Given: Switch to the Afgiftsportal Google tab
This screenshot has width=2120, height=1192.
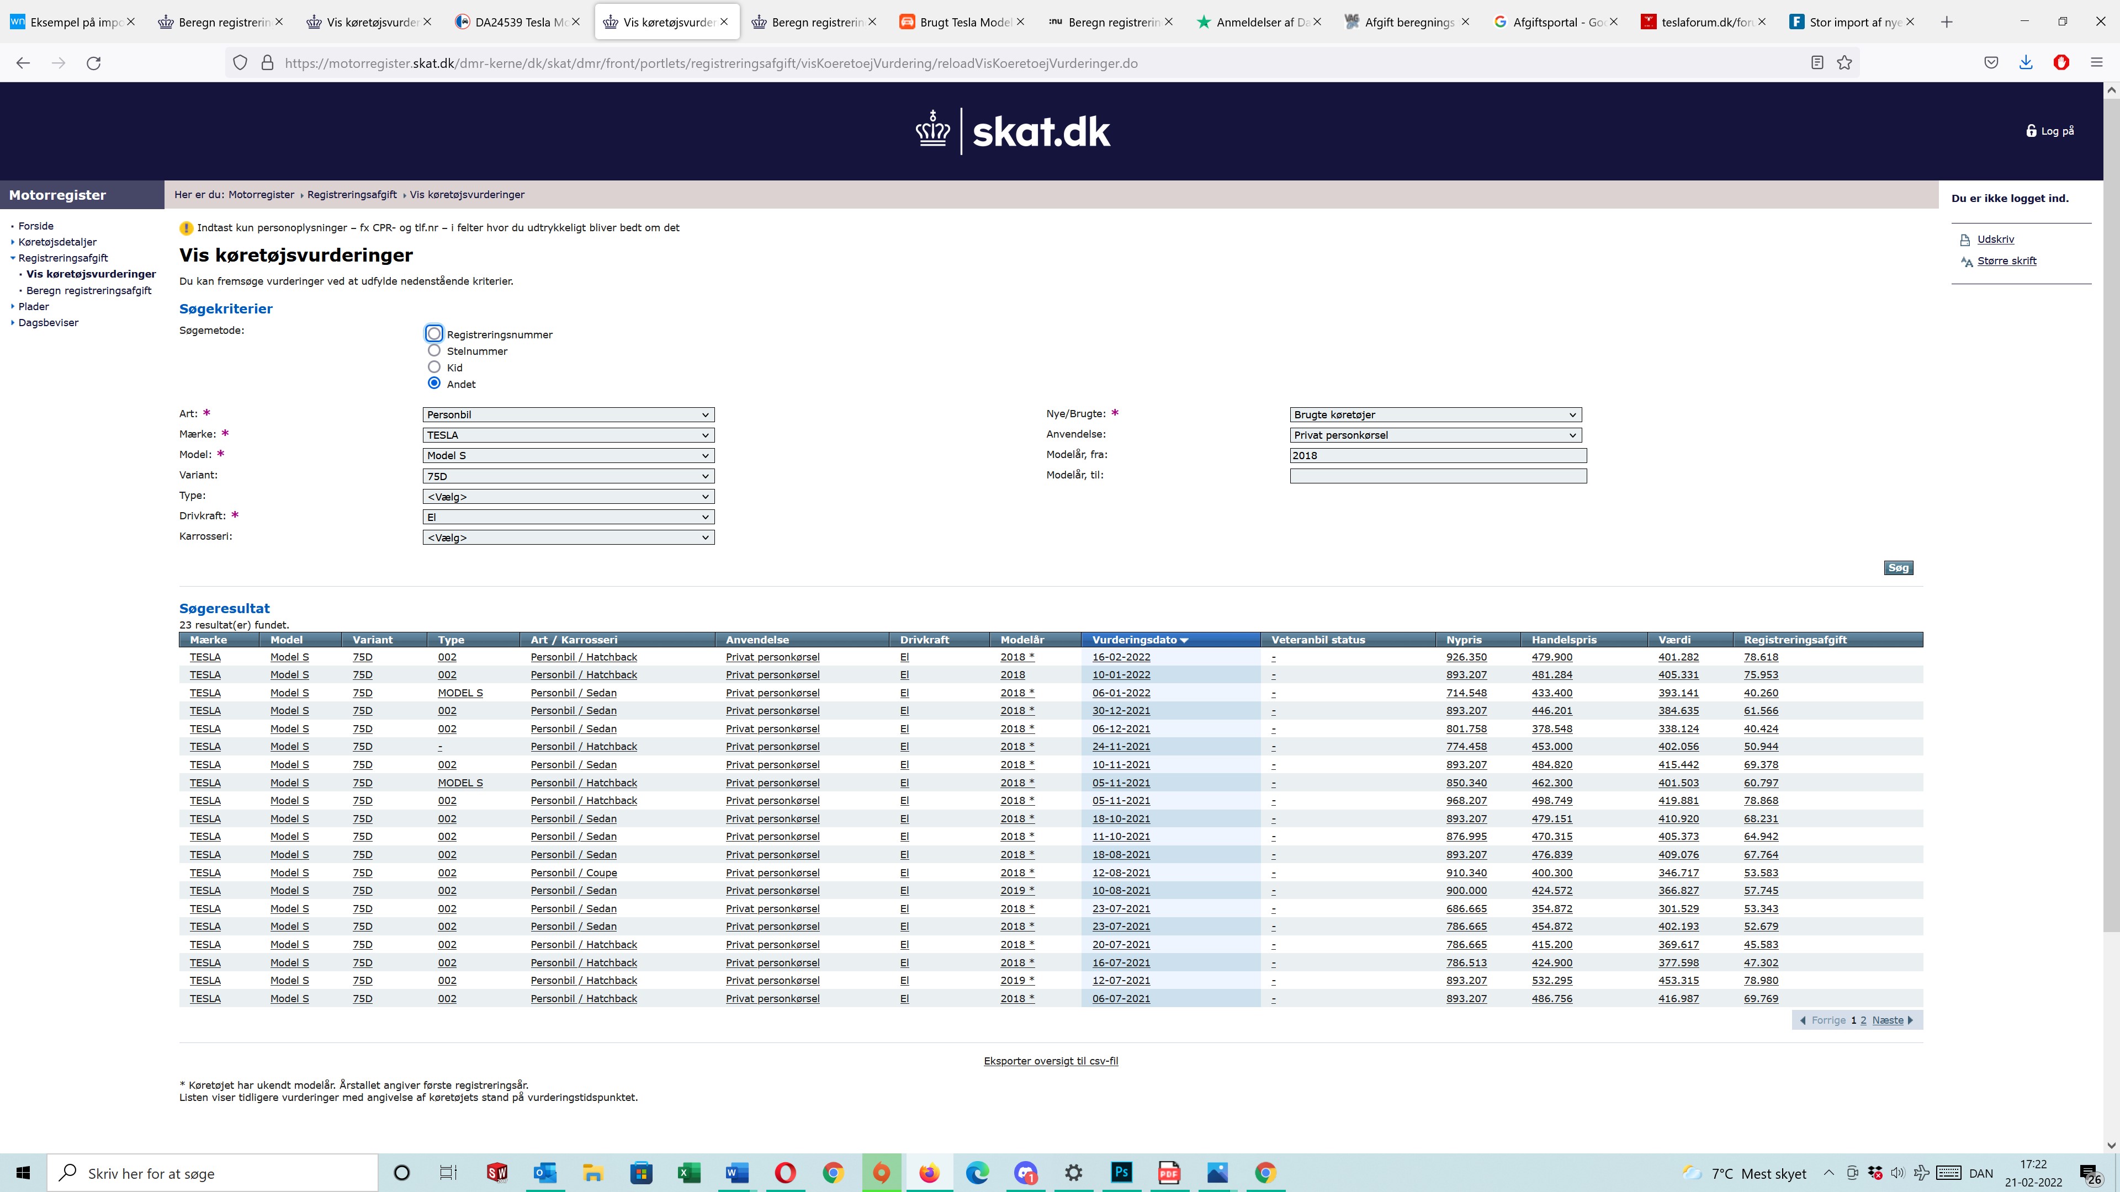Looking at the screenshot, I should coord(1555,22).
